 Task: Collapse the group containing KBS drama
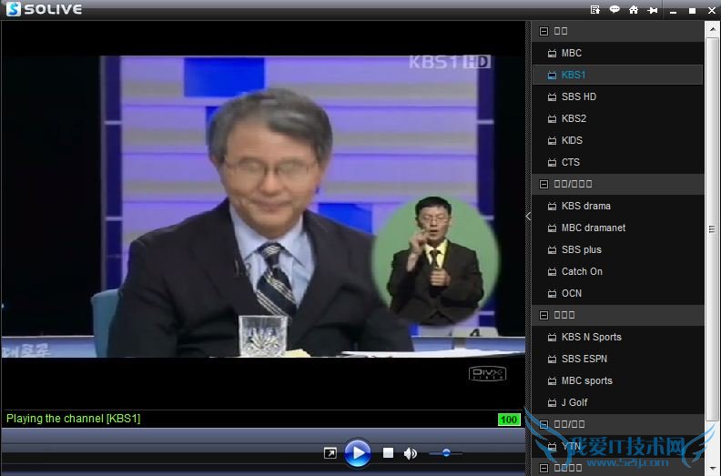click(543, 184)
